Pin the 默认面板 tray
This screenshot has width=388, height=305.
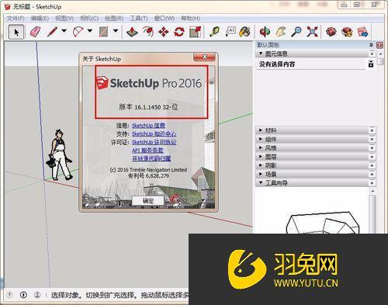pos(371,45)
